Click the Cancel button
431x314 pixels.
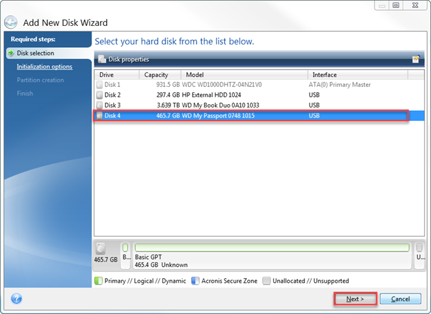pyautogui.click(x=400, y=299)
